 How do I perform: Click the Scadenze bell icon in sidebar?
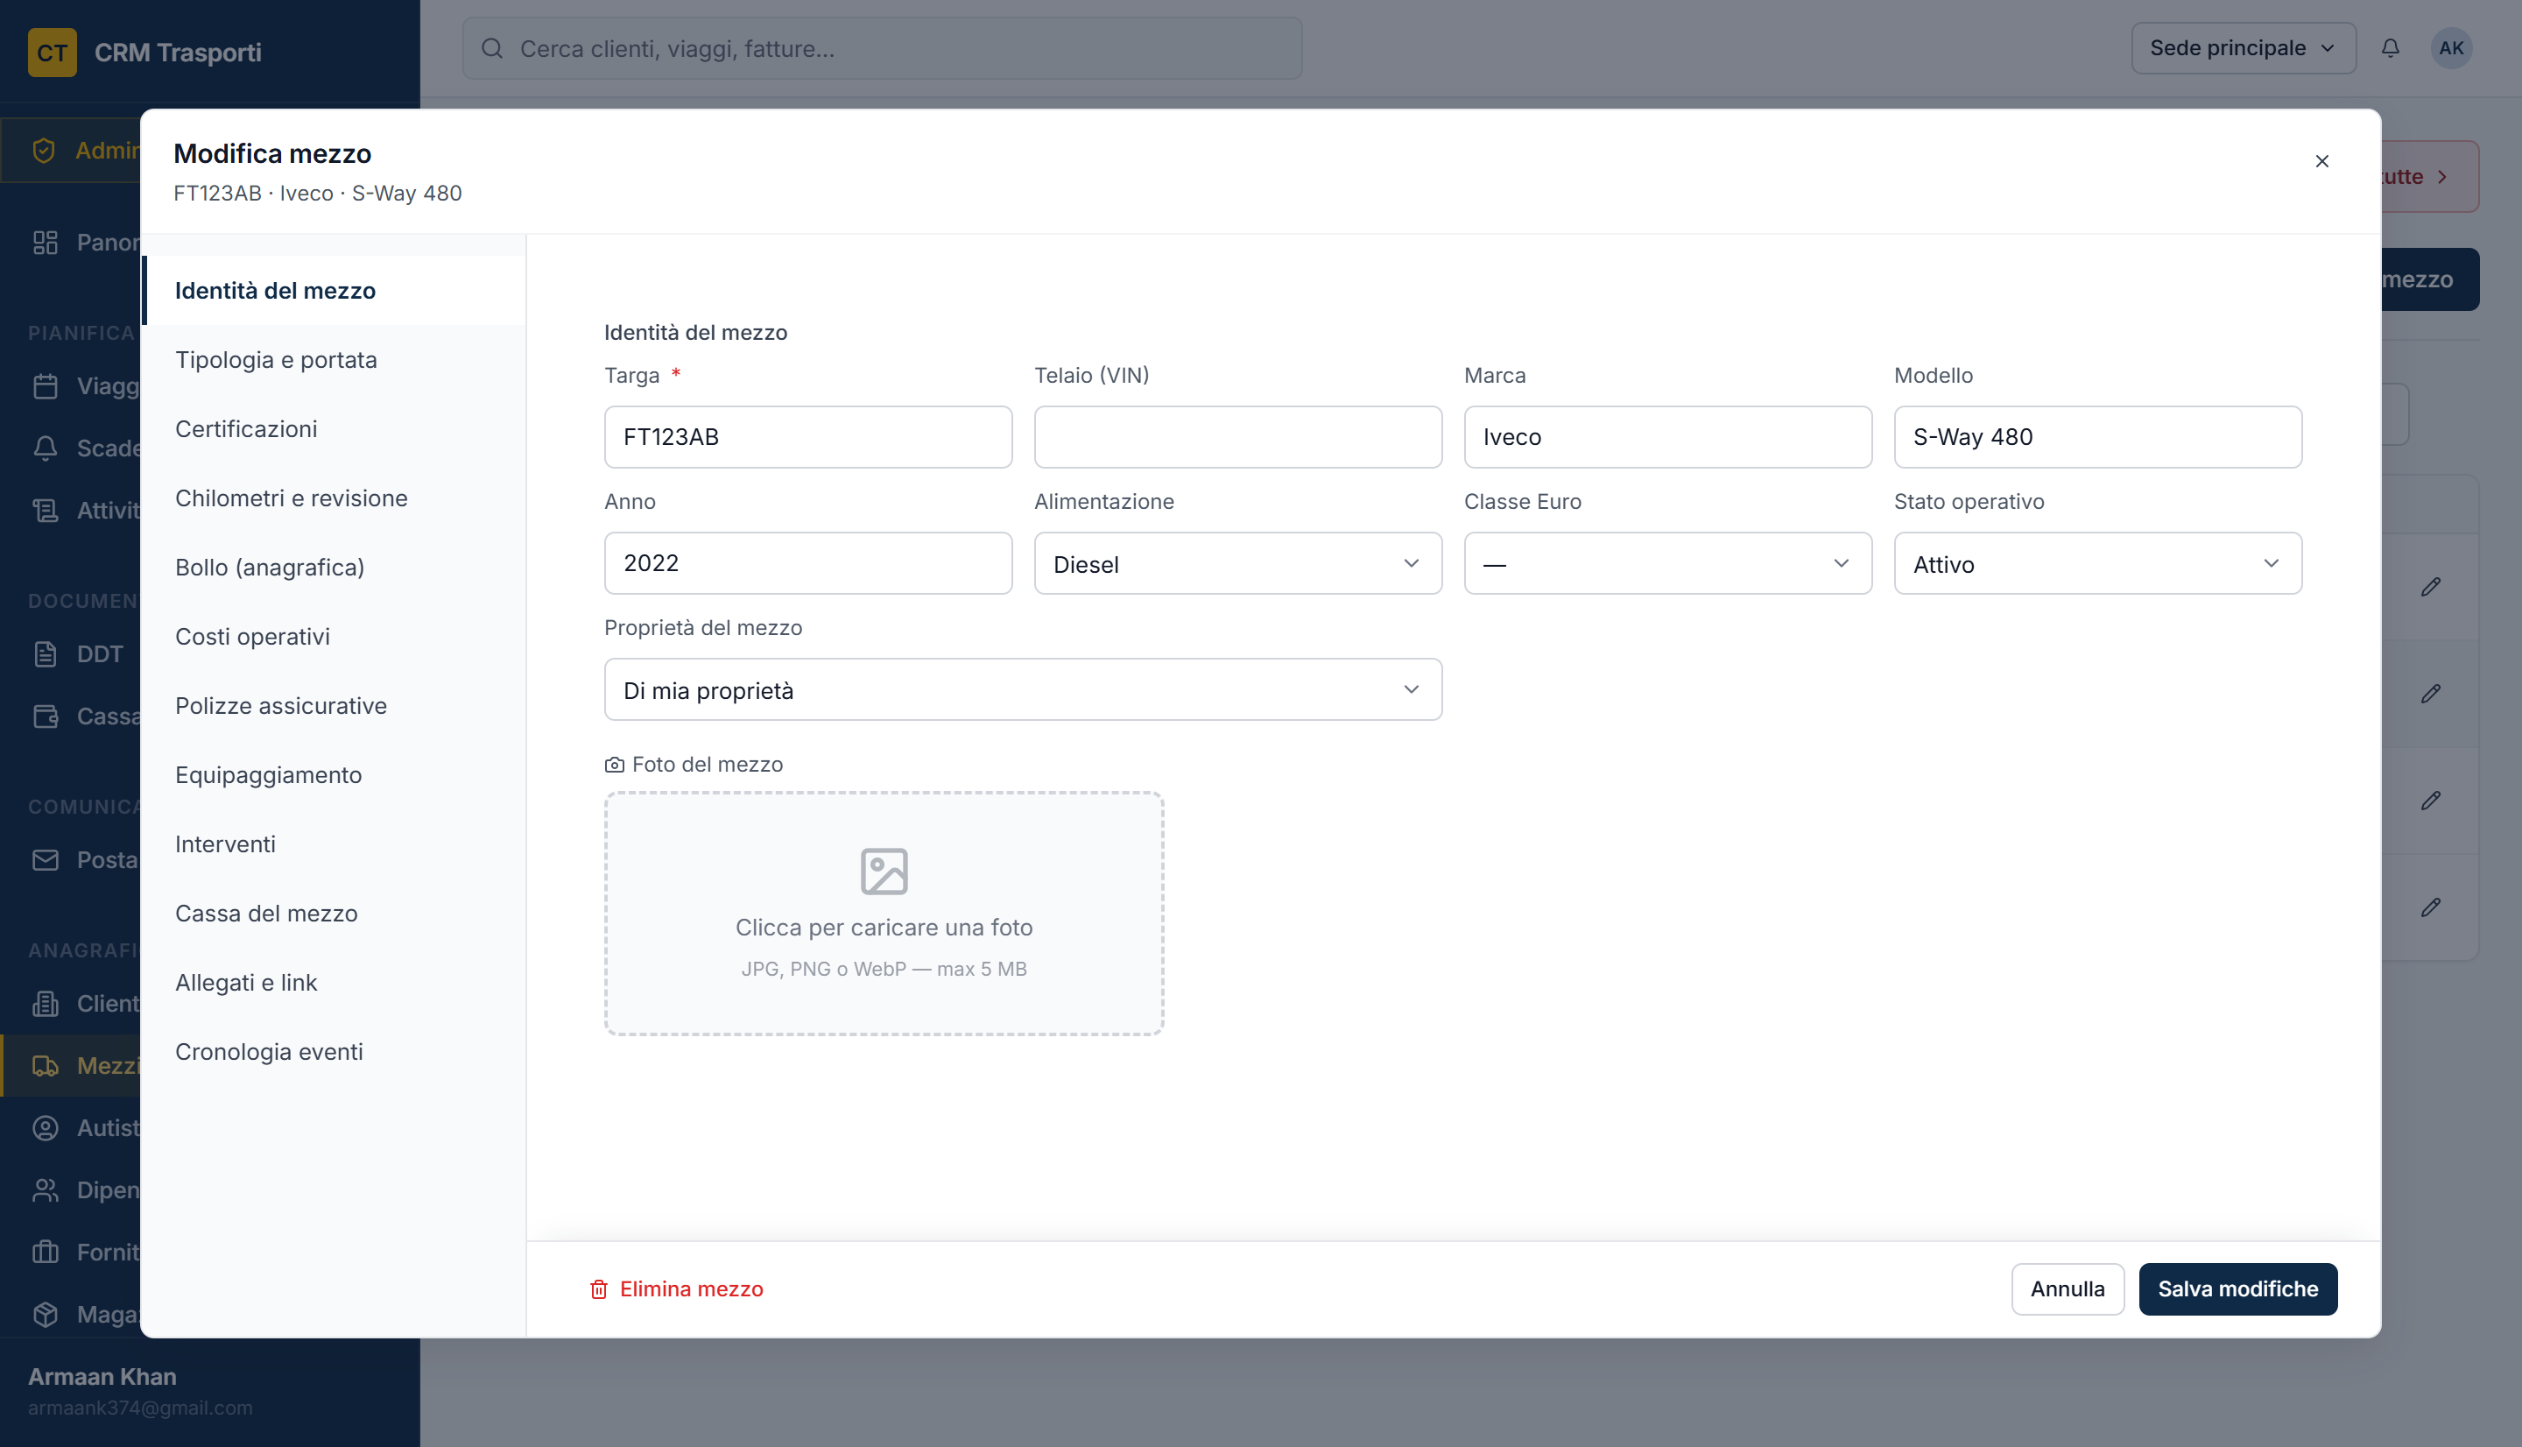46,448
